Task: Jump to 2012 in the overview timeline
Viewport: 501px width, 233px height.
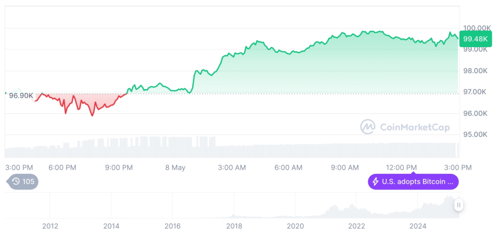Action: tap(50, 225)
